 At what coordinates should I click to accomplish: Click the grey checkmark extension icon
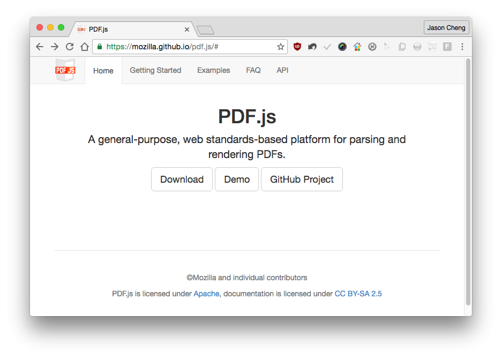[327, 47]
